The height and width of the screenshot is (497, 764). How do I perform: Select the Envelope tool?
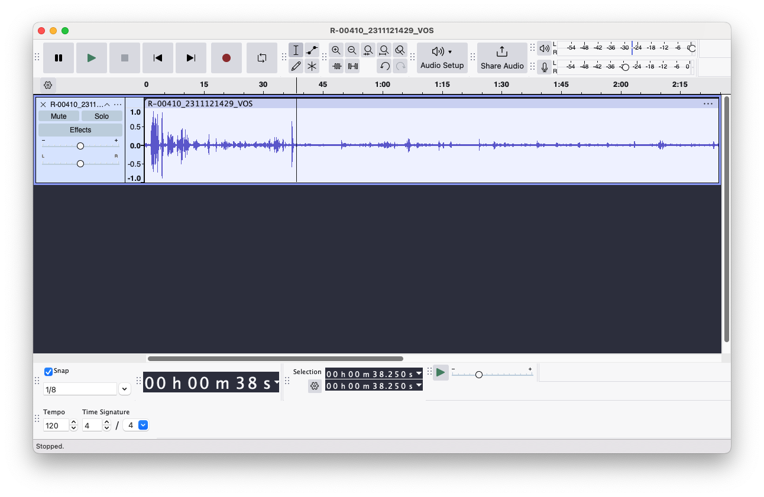click(312, 50)
